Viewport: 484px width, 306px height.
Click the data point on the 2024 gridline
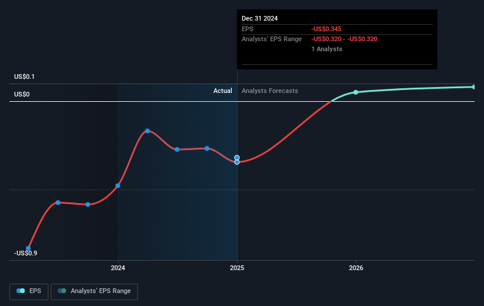point(118,185)
